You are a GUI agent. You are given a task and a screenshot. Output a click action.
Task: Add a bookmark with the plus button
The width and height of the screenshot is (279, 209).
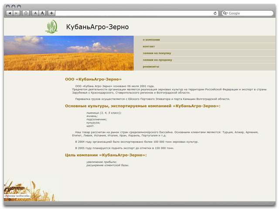(51, 13)
